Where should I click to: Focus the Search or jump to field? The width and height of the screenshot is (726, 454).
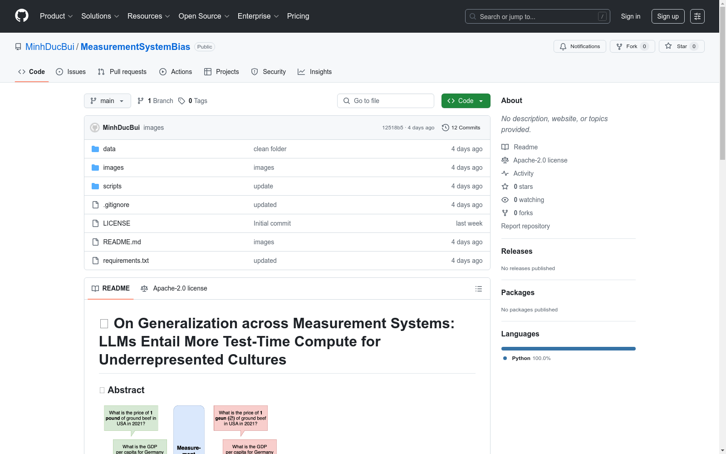[538, 16]
